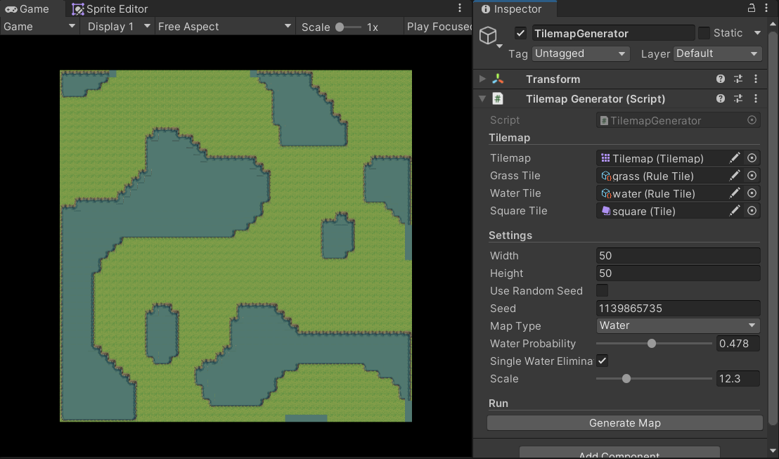Open the Map Type dropdown

coord(678,326)
